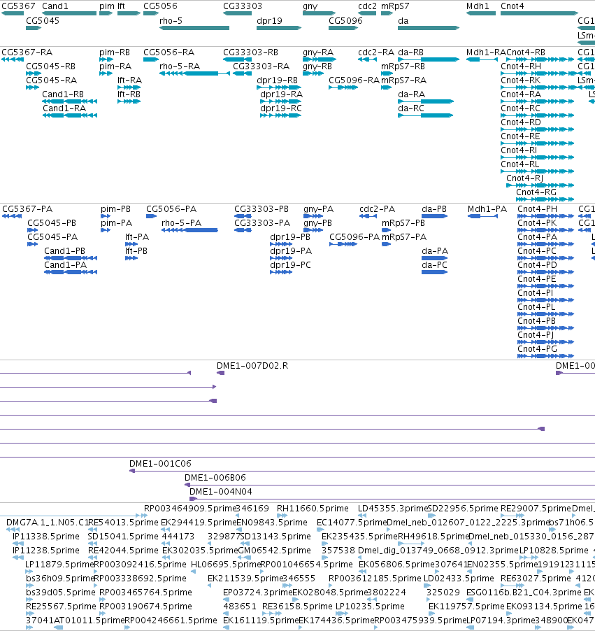
Task: Select the Cnot4 gene label
Action: pyautogui.click(x=512, y=6)
